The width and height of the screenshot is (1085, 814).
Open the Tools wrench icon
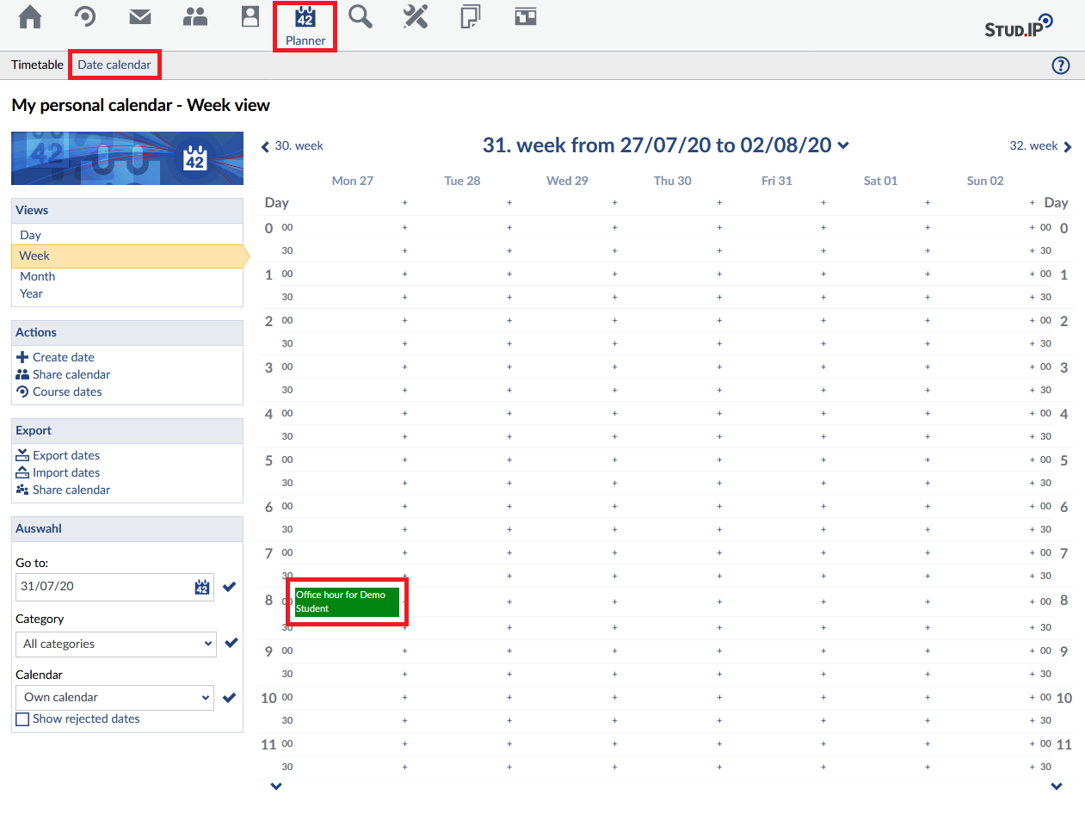click(416, 17)
